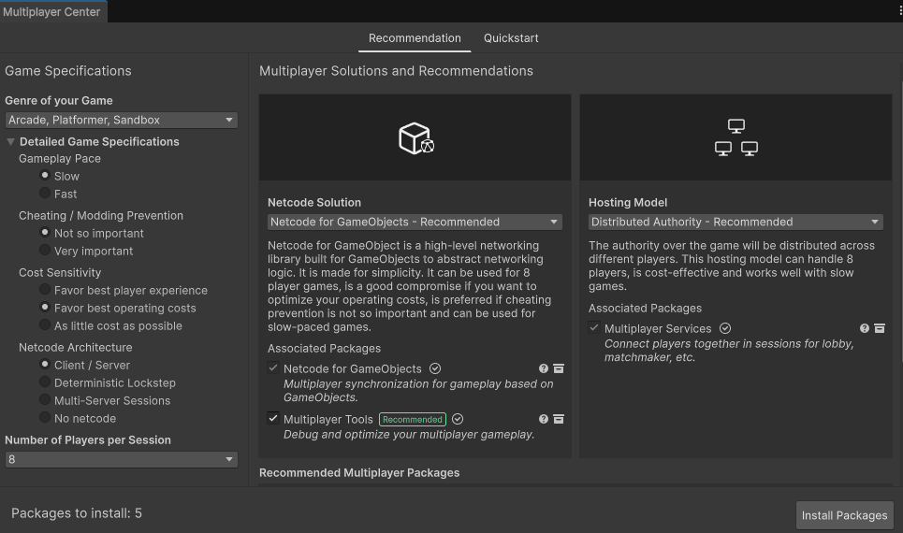903x533 pixels.
Task: Select the Multiplayer Center window tab
Action: 51,11
